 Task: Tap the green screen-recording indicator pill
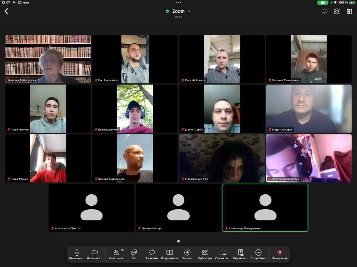click(322, 2)
